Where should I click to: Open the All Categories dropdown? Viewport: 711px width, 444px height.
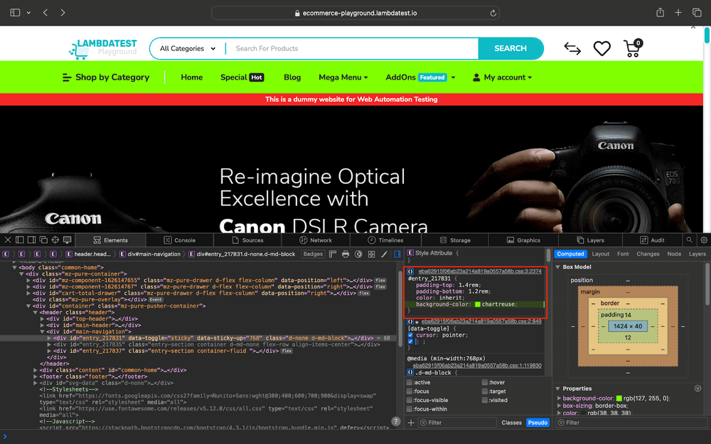pos(187,48)
